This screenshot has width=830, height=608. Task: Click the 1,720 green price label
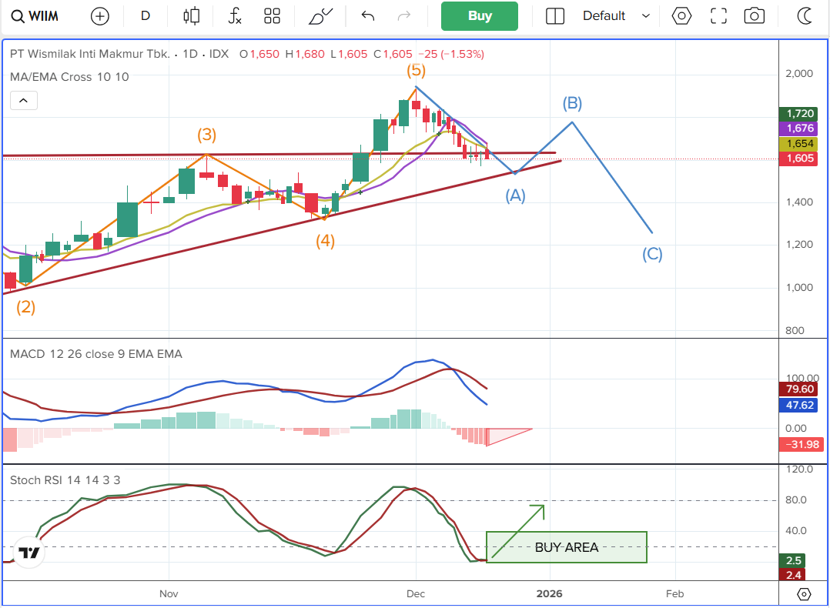pyautogui.click(x=798, y=113)
